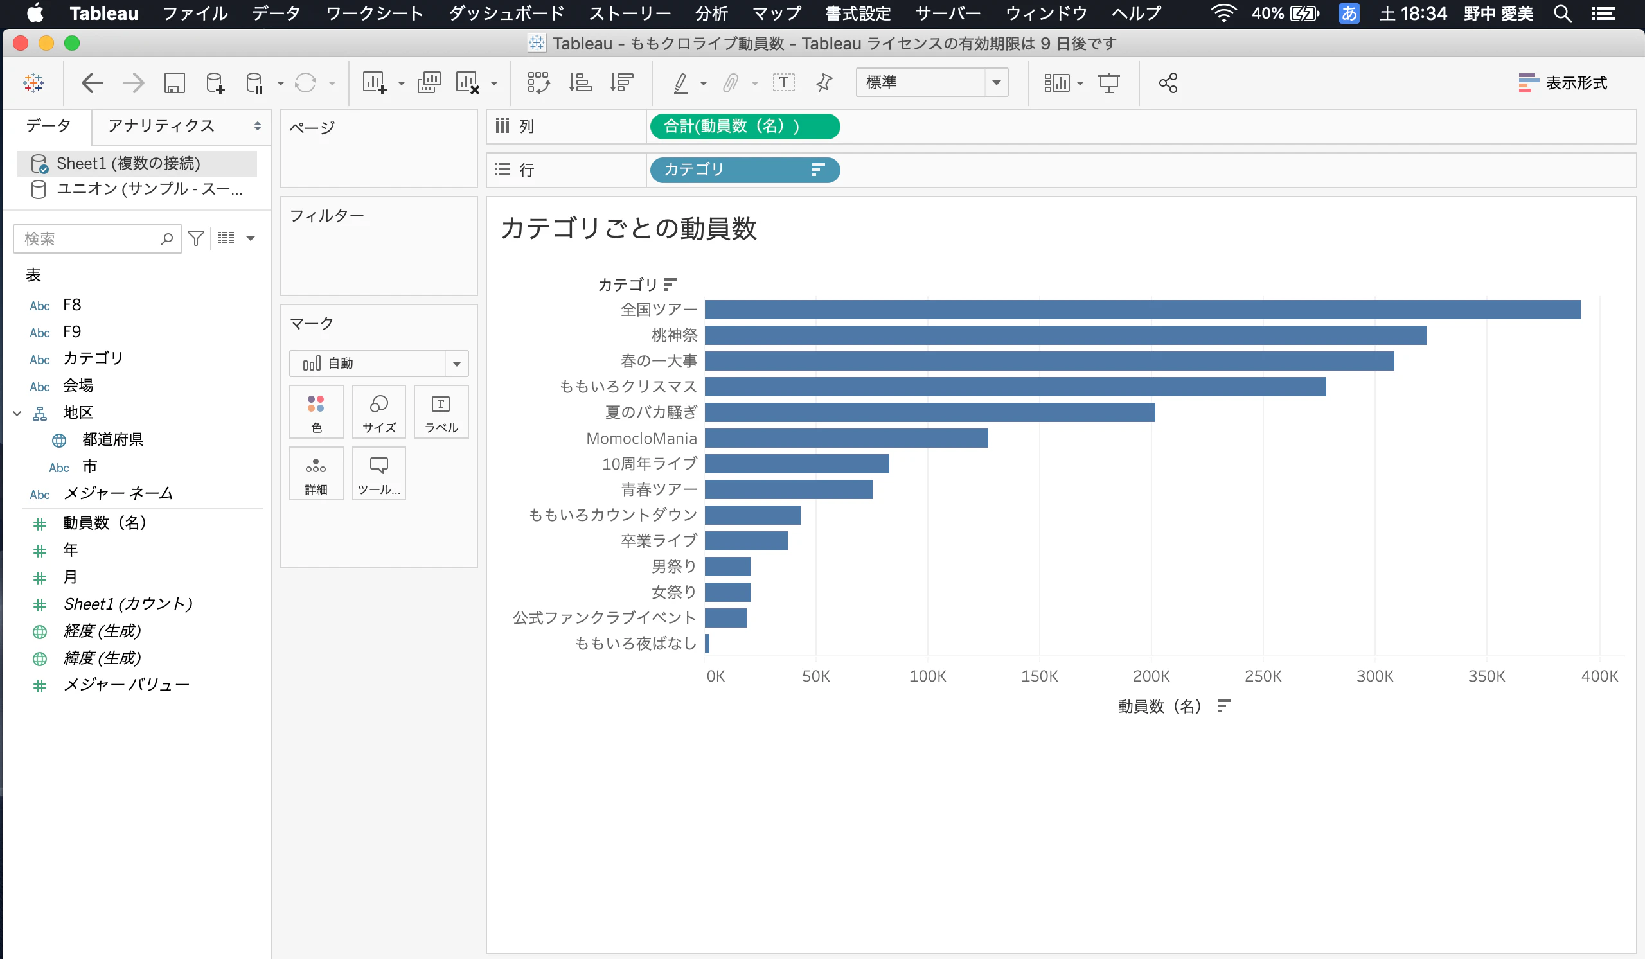
Task: Click the highlight pen icon
Action: point(681,83)
